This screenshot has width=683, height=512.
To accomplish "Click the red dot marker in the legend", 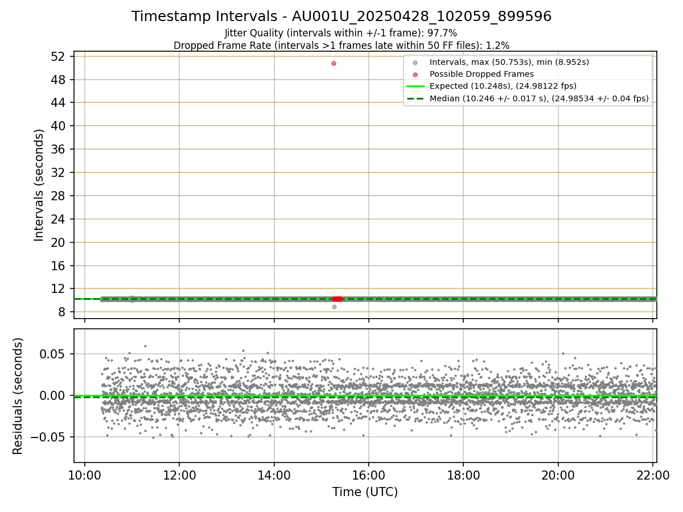I will 415,74.
